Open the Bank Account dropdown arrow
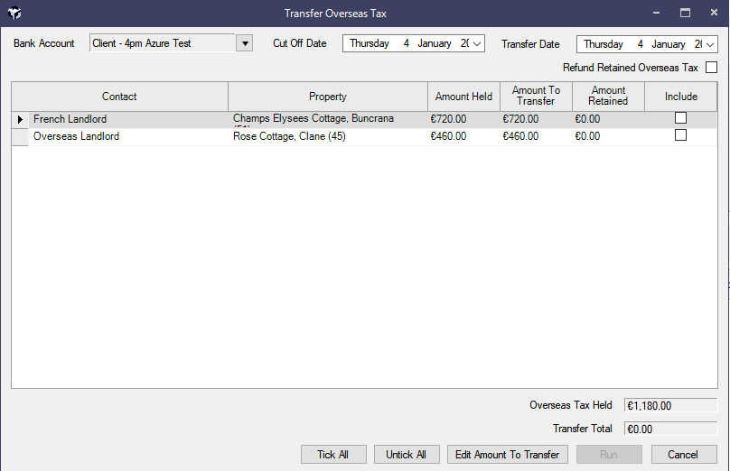This screenshot has height=471, width=730. pos(244,43)
